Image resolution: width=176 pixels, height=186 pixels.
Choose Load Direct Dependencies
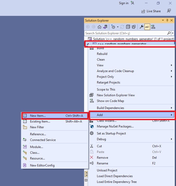132,176
